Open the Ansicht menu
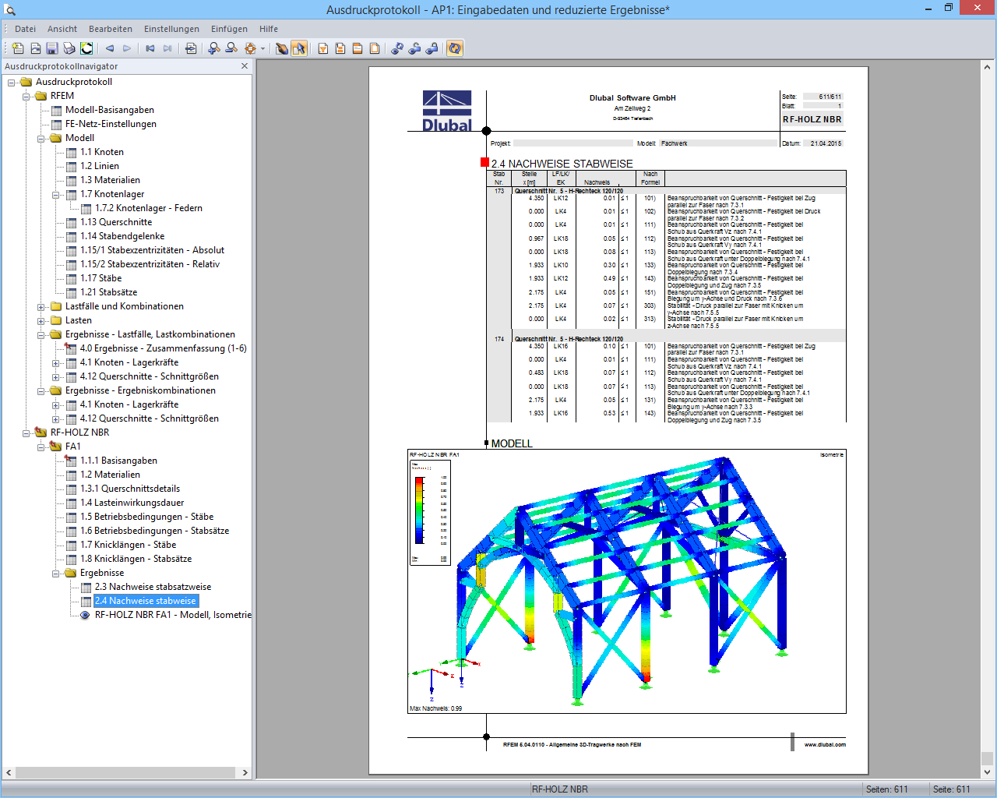 click(62, 29)
